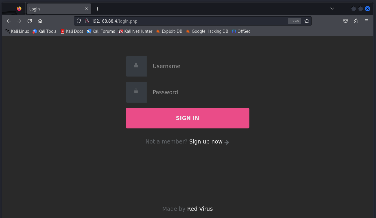376x218 pixels.
Task: Click the Username input field
Action: 197,66
